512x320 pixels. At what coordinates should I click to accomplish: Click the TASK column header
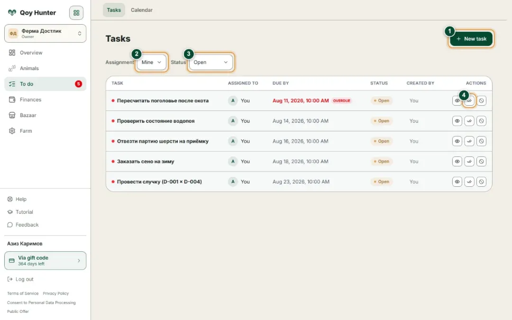click(x=117, y=83)
